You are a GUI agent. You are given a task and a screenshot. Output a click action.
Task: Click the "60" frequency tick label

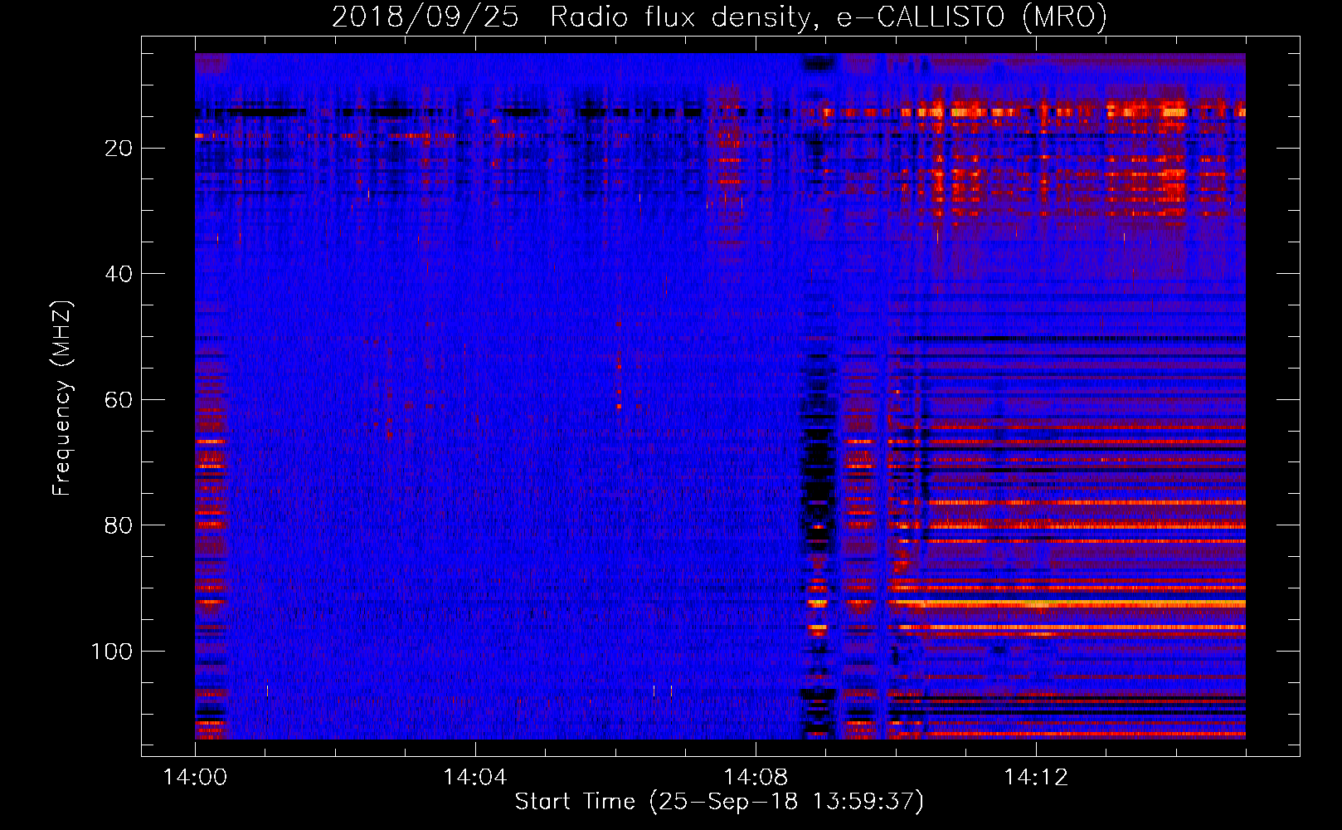pyautogui.click(x=119, y=400)
